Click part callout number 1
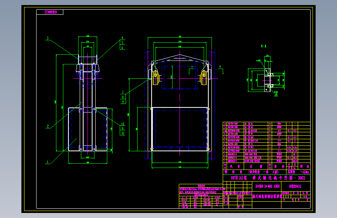Image resolution: width=337 pixels, height=218 pixels. click(47, 162)
